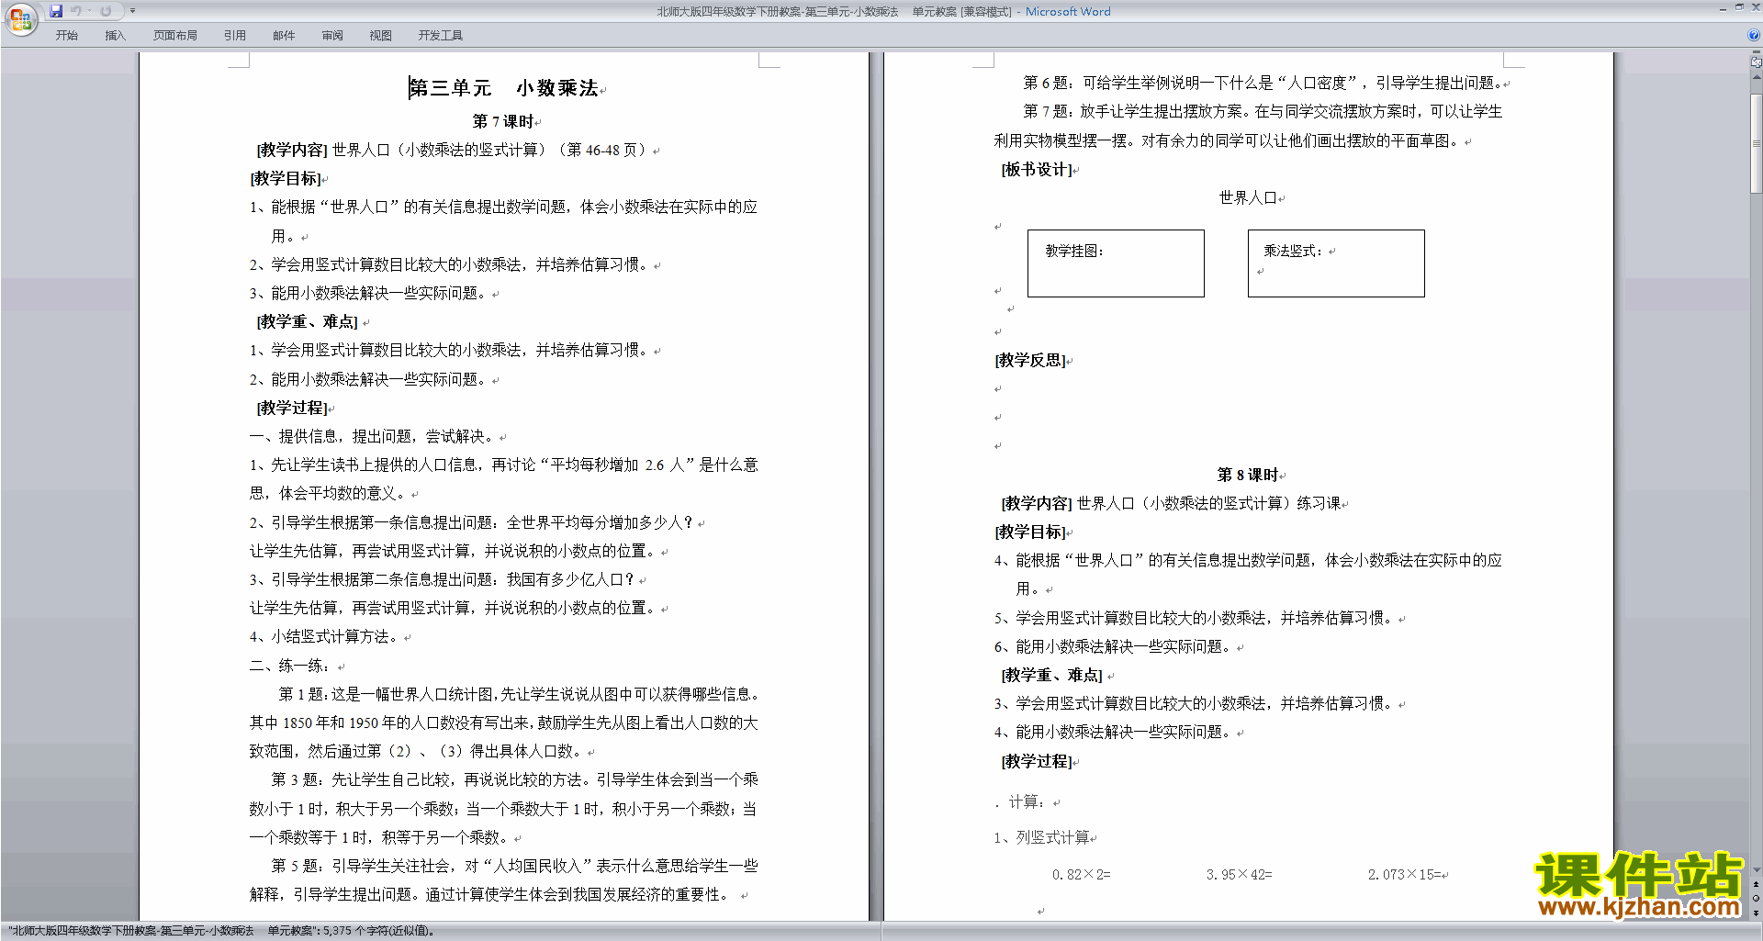The image size is (1763, 941).
Task: Toggle the ruler icon above scrollbar
Action: pos(1757,62)
